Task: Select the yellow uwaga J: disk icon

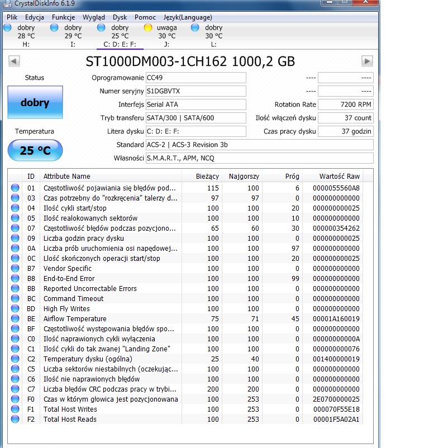Action: click(147, 28)
